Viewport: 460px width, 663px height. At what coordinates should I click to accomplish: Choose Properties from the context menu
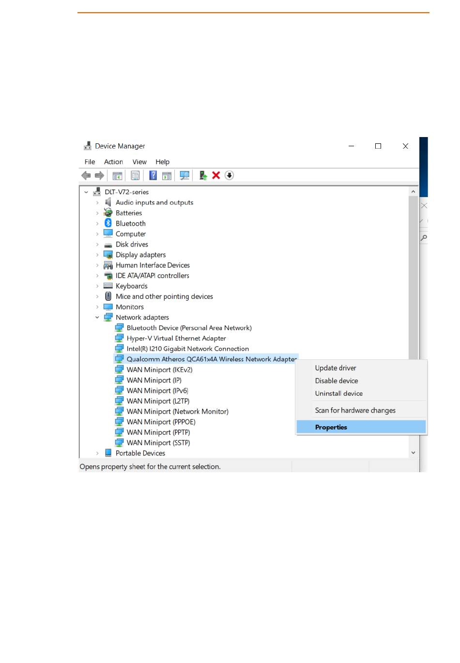coord(361,427)
